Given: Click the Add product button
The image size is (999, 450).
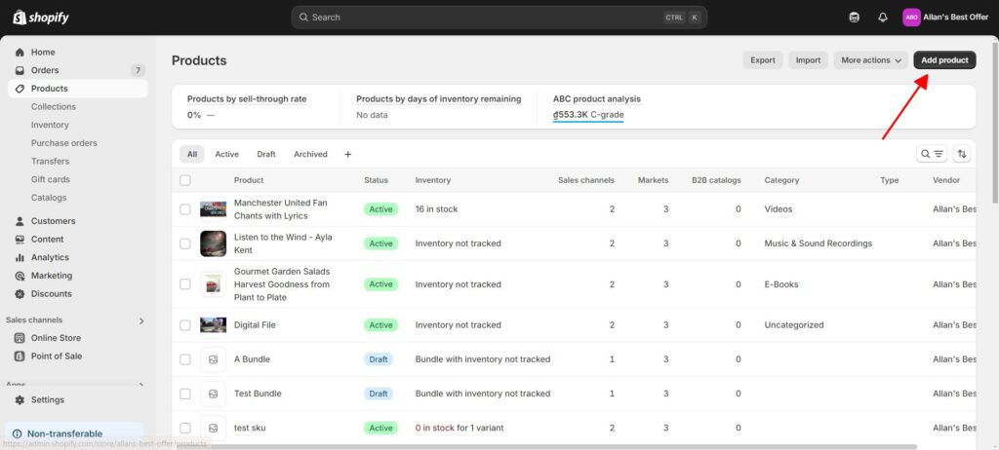Looking at the screenshot, I should coord(944,60).
